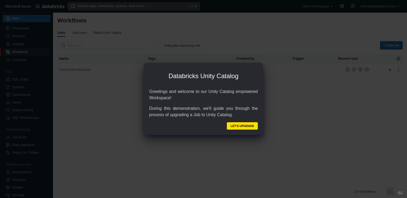Click the LET'S UPGRADE button
The width and height of the screenshot is (407, 198).
(242, 126)
